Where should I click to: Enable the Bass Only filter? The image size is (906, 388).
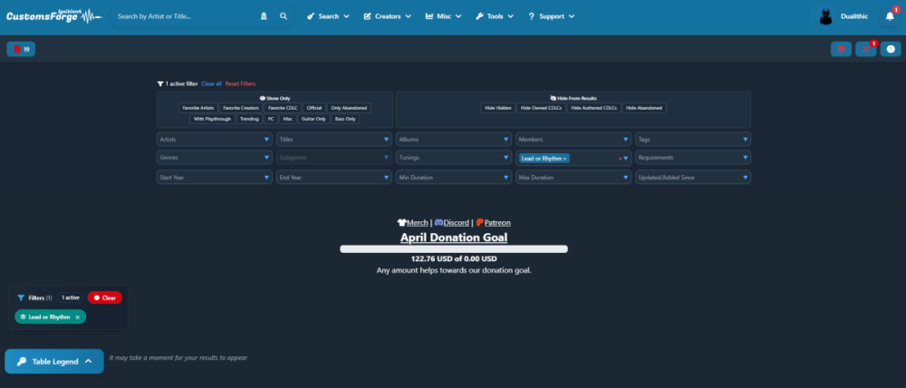(345, 119)
